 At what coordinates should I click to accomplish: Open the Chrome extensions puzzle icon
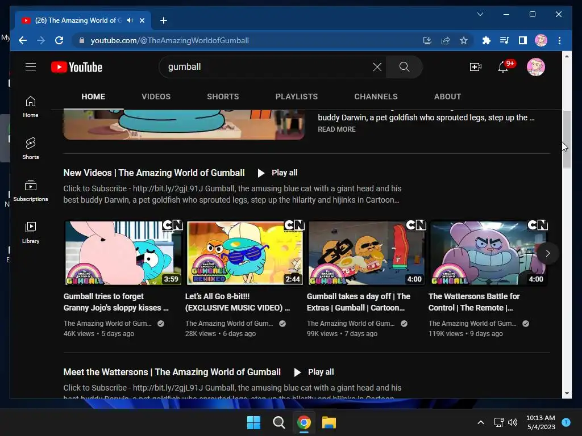tap(487, 40)
